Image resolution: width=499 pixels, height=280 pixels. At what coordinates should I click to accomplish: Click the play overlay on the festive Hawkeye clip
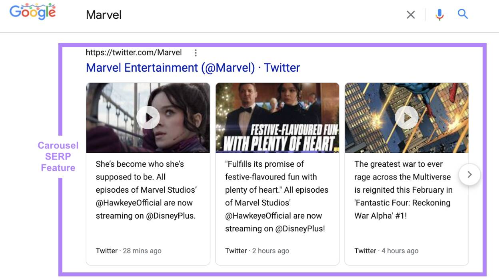point(277,117)
